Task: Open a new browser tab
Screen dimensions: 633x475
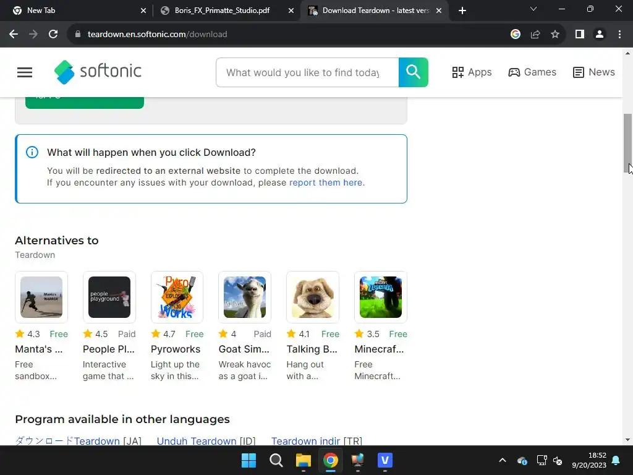Action: [x=462, y=11]
